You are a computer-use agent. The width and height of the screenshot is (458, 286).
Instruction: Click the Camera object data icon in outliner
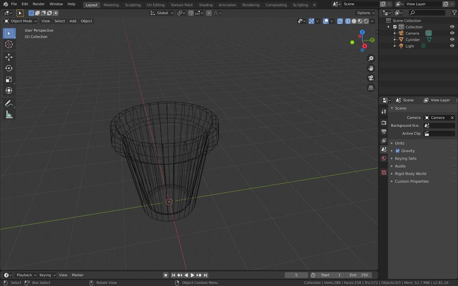pyautogui.click(x=428, y=33)
